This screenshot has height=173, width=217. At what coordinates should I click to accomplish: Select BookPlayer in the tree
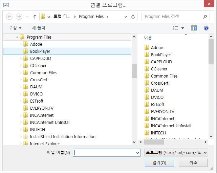tap(67, 51)
